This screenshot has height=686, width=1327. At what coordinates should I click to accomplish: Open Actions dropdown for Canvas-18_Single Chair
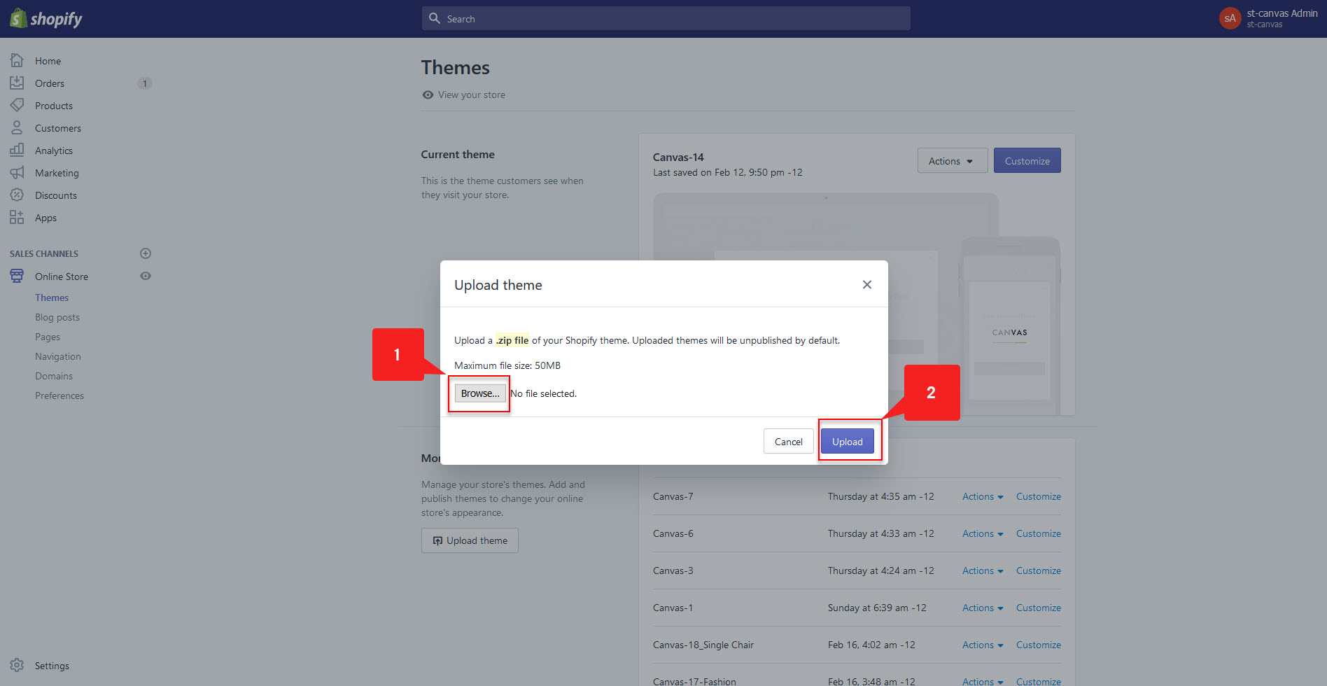983,645
